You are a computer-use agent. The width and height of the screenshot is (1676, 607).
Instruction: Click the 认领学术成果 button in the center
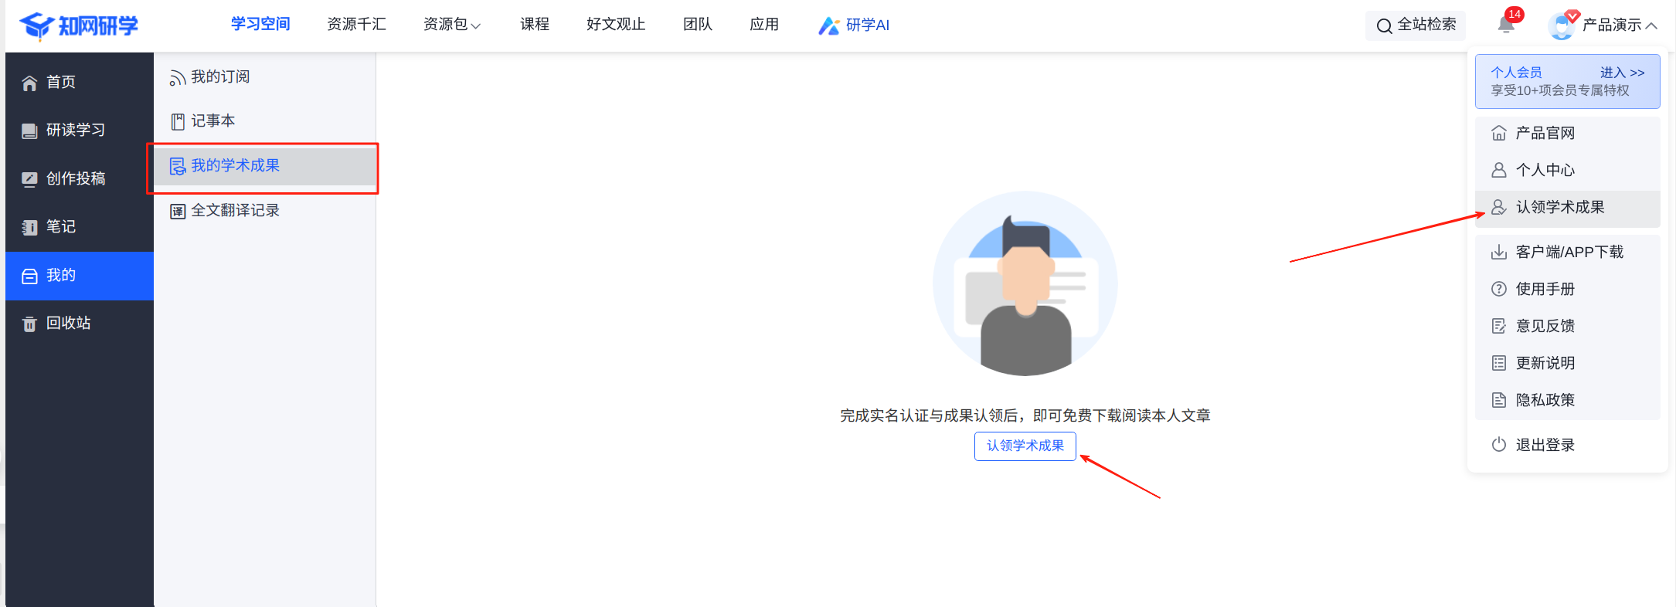coord(1025,446)
